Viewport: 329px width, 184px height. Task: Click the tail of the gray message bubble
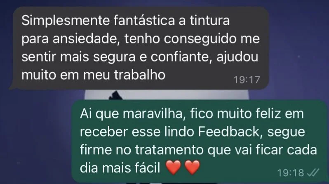[12, 87]
